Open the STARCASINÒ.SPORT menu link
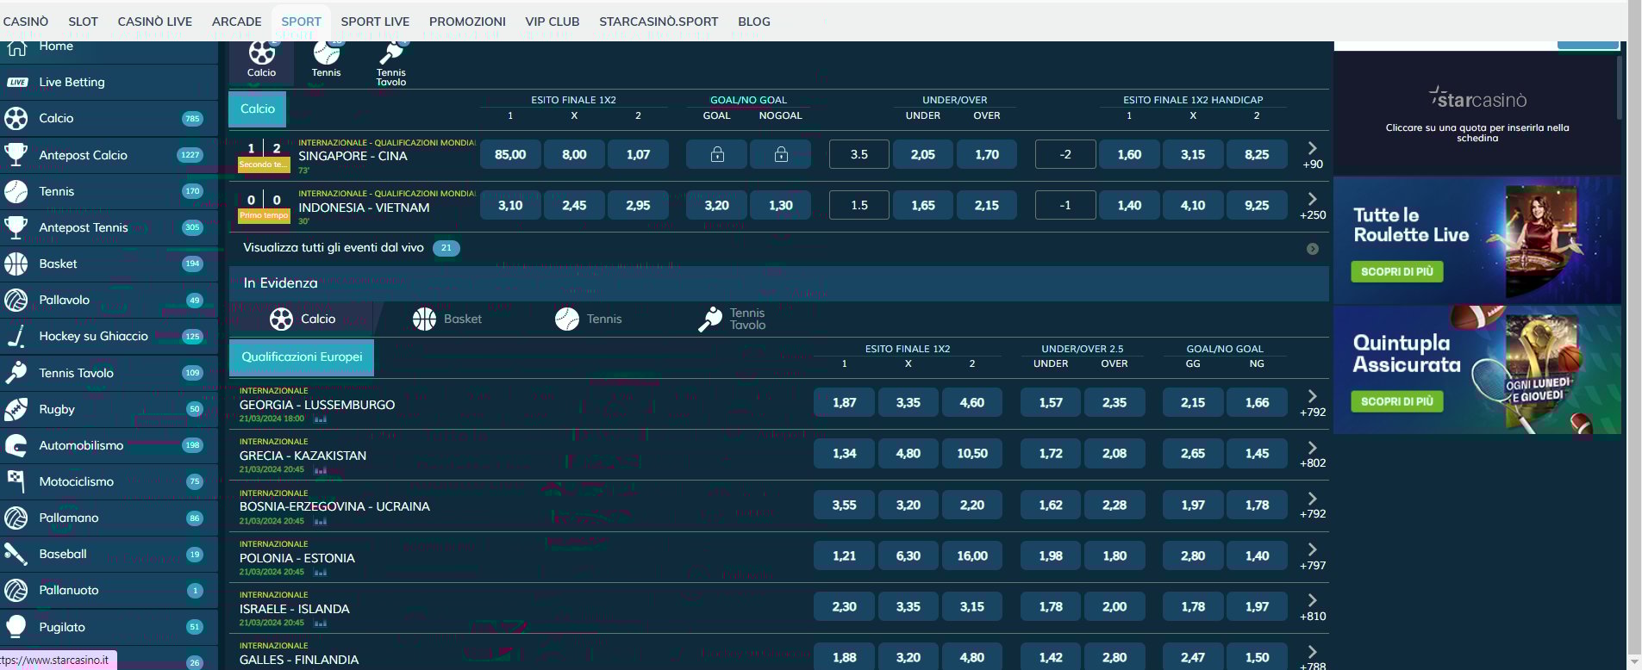 (x=659, y=22)
